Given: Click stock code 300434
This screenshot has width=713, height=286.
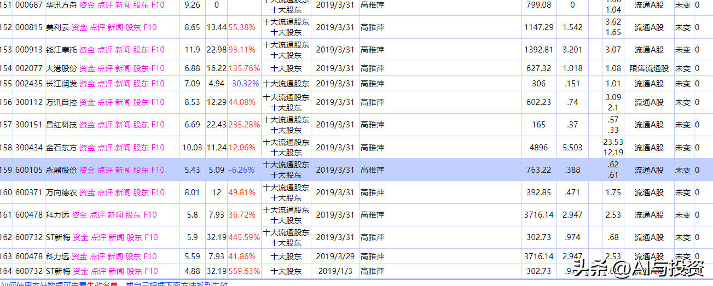Looking at the screenshot, I should (28, 147).
